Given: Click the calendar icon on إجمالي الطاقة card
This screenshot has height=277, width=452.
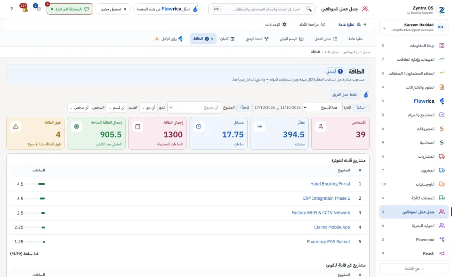Looking at the screenshot, I should [x=137, y=126].
